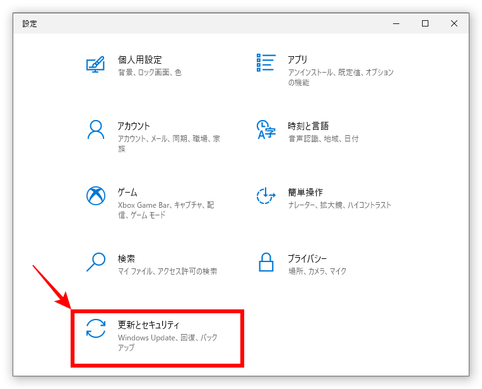
Task: Open the アプリ settings title
Action: coord(297,60)
